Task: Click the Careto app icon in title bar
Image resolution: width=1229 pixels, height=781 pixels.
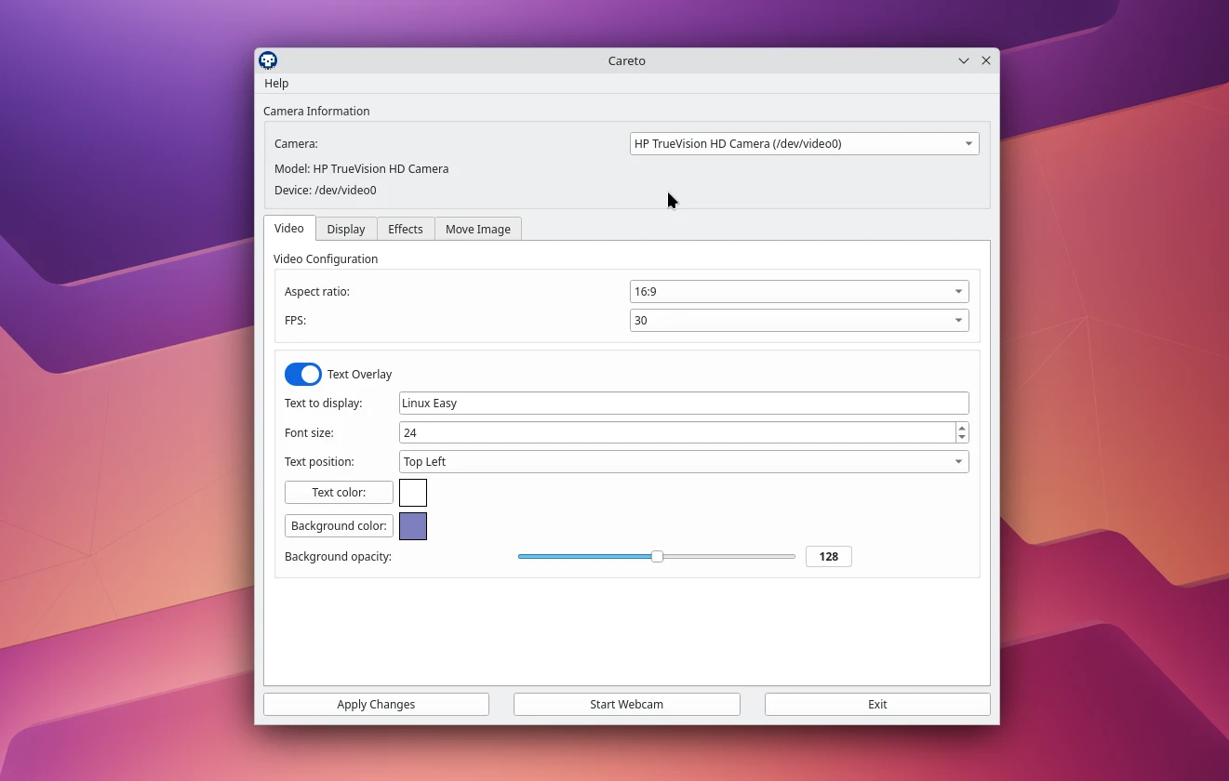Action: [x=268, y=60]
